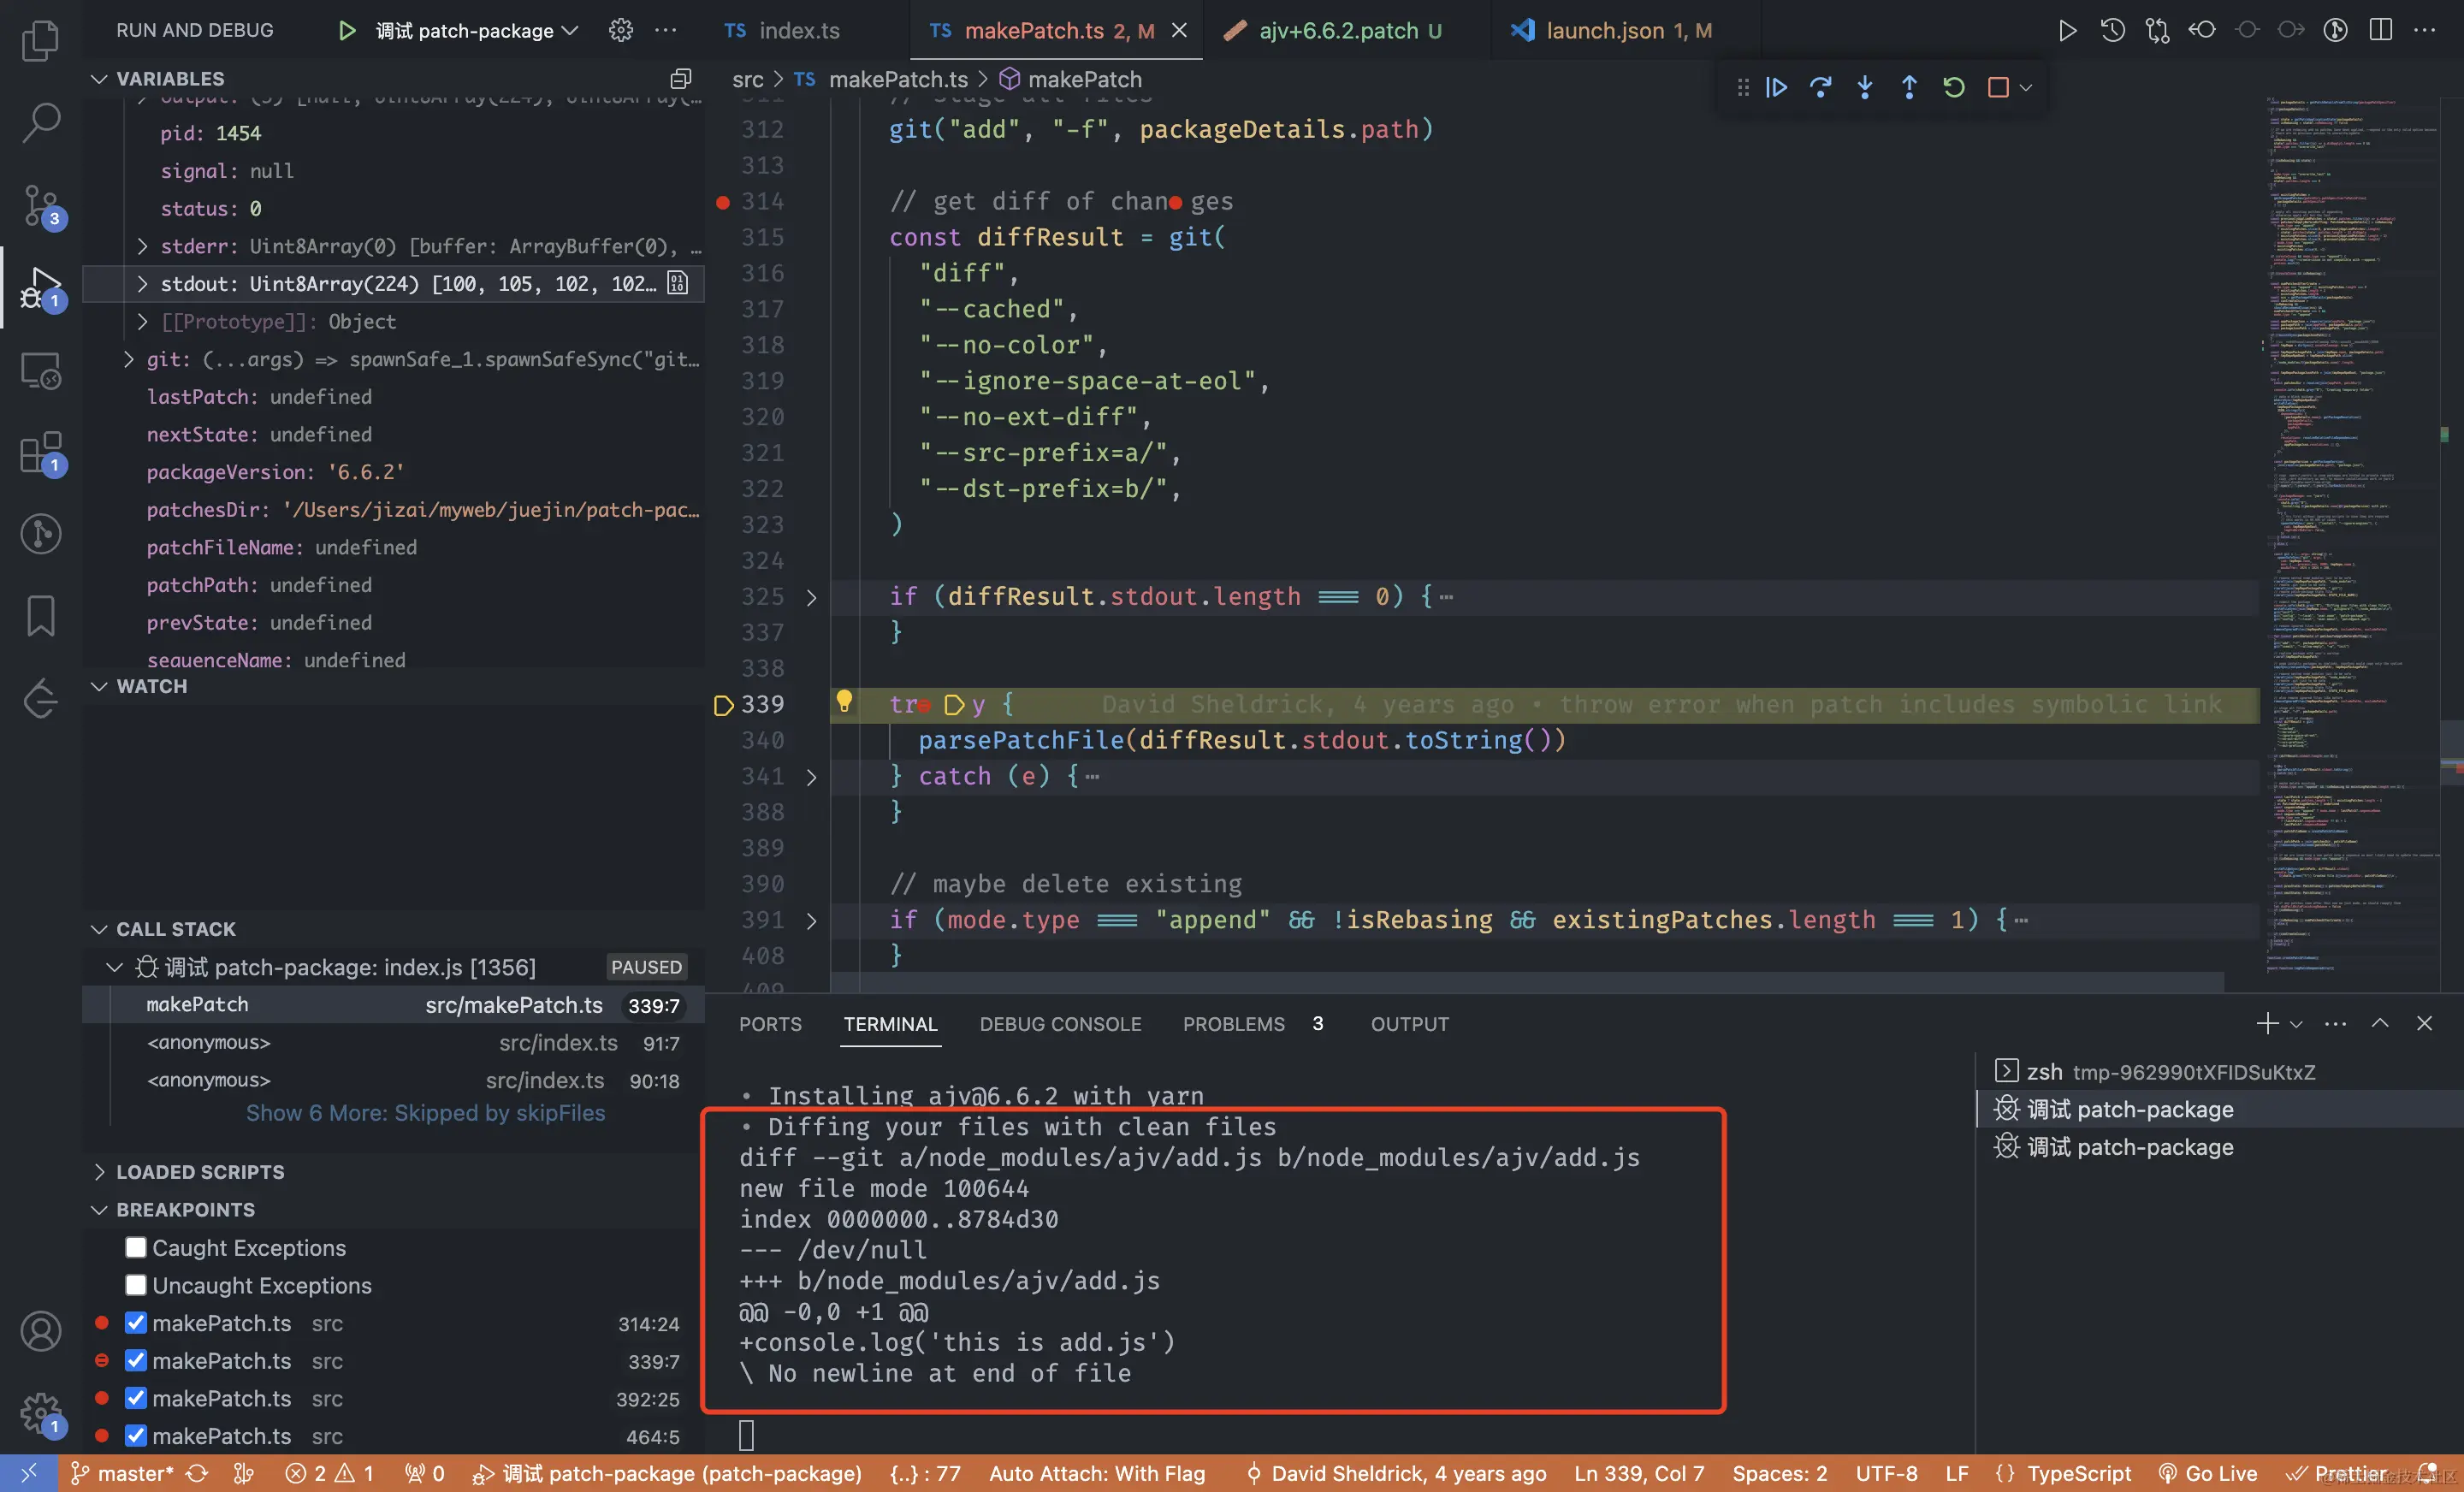The width and height of the screenshot is (2464, 1492).
Task: Step over in the debug toolbar
Action: coord(1820,87)
